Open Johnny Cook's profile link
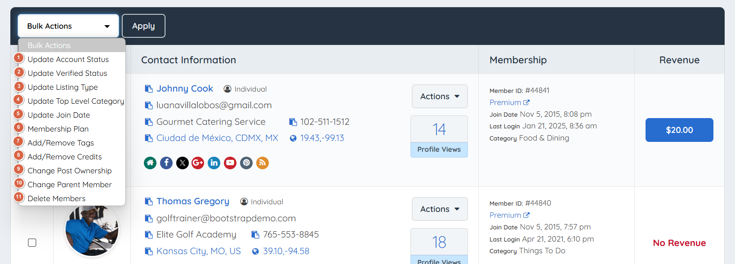The image size is (735, 264). click(x=185, y=88)
